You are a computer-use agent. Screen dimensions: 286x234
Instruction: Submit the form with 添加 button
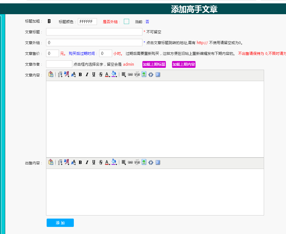point(60,223)
